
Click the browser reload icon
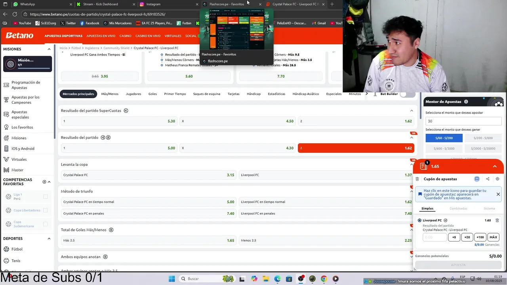pos(15,14)
